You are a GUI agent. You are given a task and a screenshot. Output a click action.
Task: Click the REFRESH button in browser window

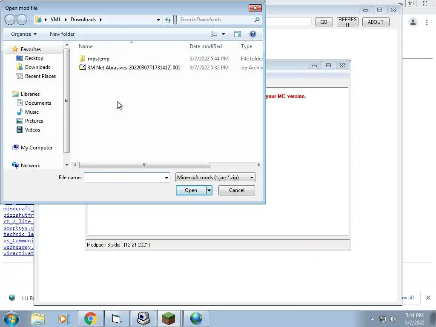347,22
